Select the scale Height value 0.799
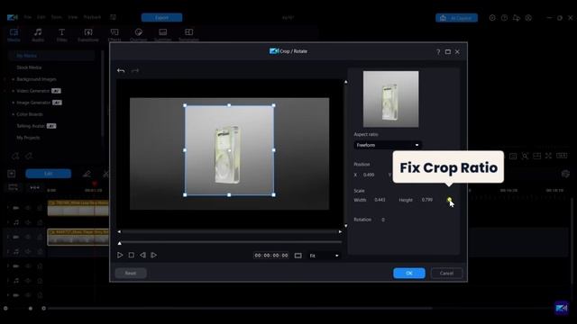Screen dimensions: 577x324 426,200
